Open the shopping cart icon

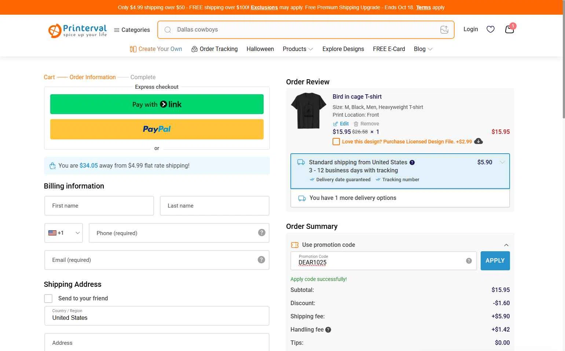509,29
